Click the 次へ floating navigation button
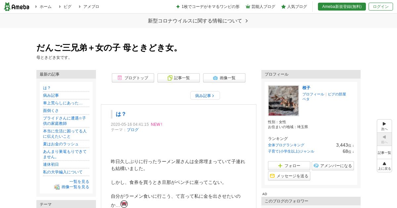The width and height of the screenshot is (397, 208). click(x=384, y=126)
